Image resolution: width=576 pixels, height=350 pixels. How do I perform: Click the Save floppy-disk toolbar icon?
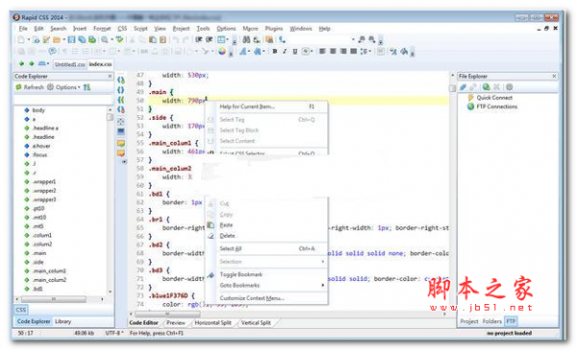(72, 39)
